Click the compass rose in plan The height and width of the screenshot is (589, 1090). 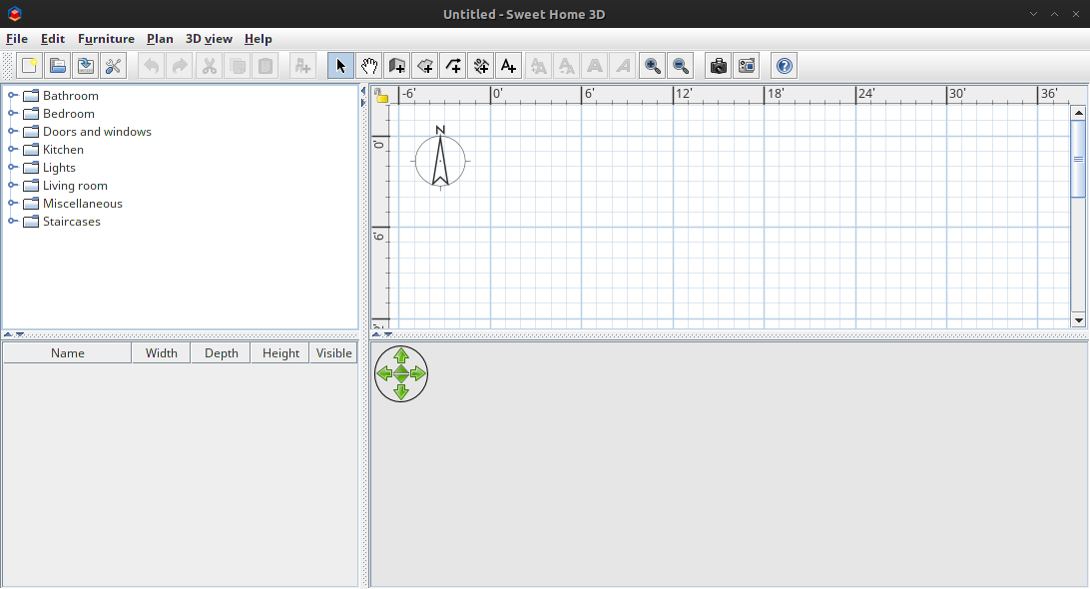440,159
